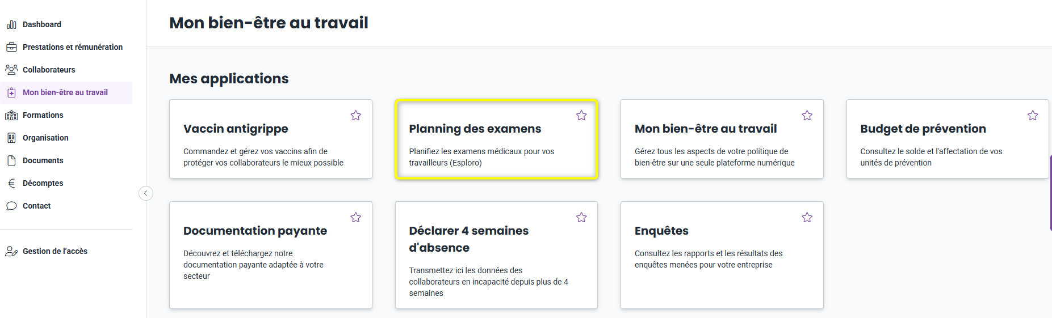
Task: Open the Dashboard chart icon
Action: tap(11, 24)
